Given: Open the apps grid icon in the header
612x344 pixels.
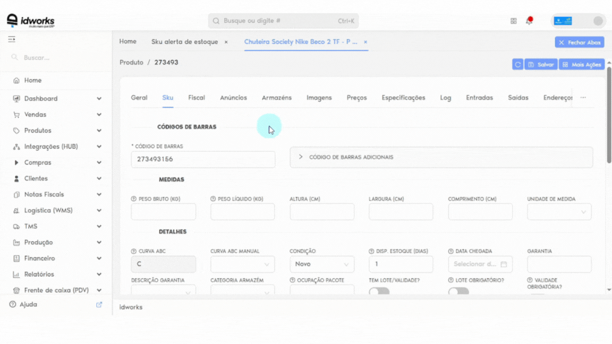Looking at the screenshot, I should pos(514,21).
